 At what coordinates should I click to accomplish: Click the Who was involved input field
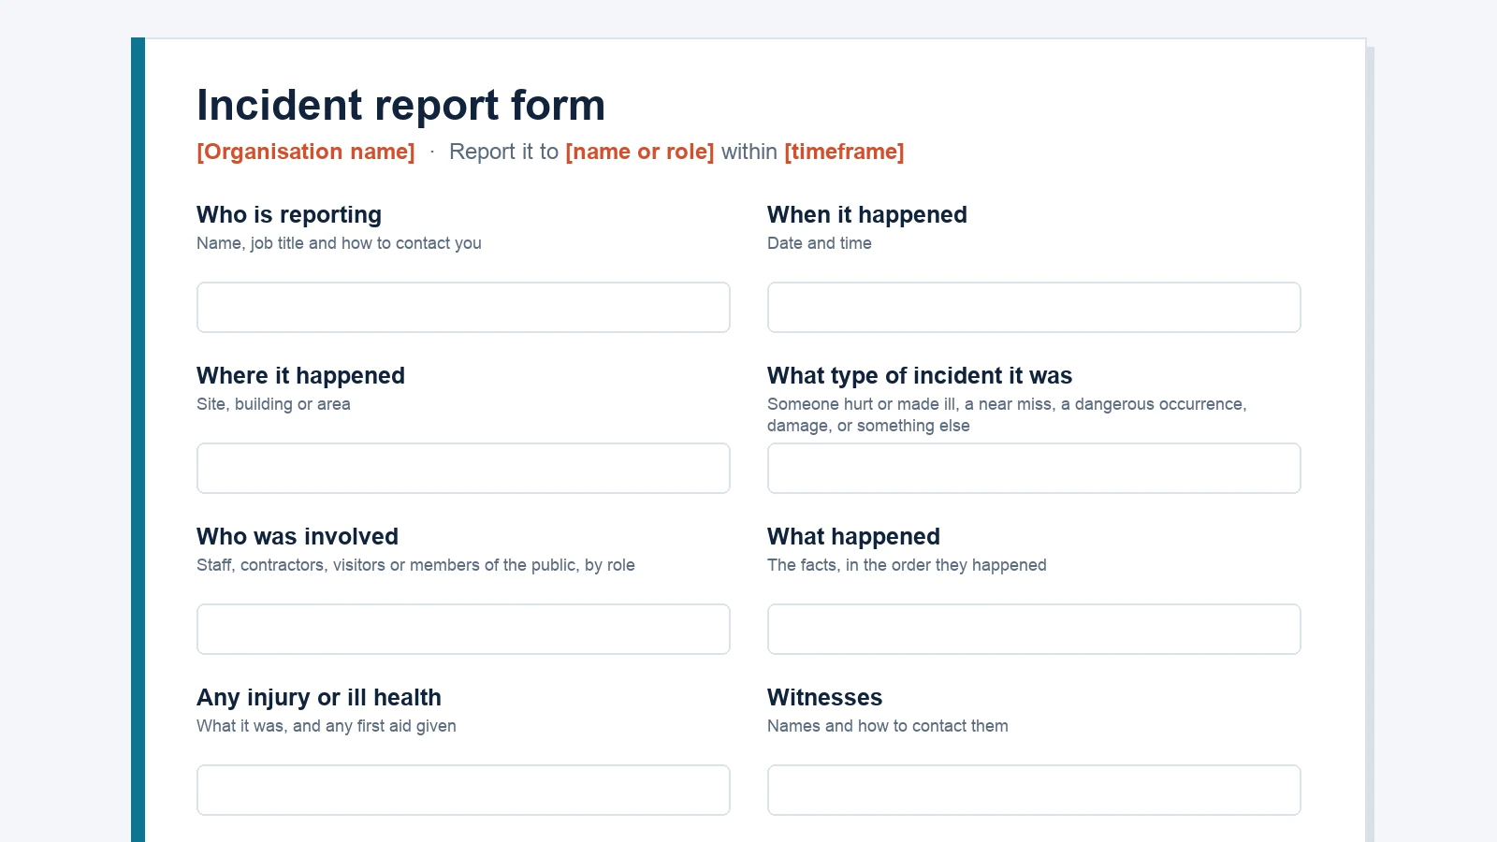463,629
